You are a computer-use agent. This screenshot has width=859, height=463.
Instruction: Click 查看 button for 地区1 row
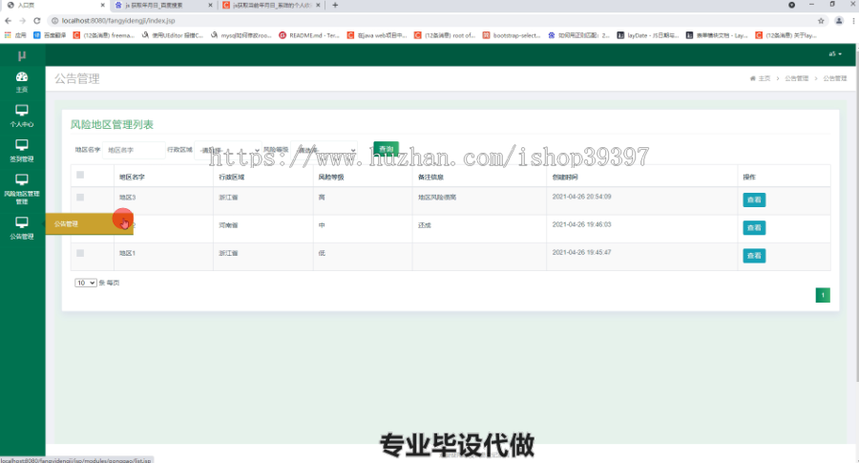click(754, 256)
